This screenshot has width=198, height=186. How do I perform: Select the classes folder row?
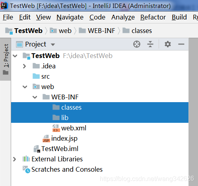[100, 107]
